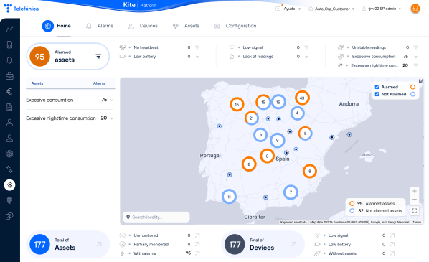
Task: Click the analytics chart icon in sidebar
Action: 9,29
